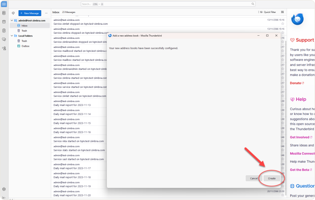Star the 'Daily mail report for 2023-11-20' message
This screenshot has height=200, width=315.
coord(283,195)
